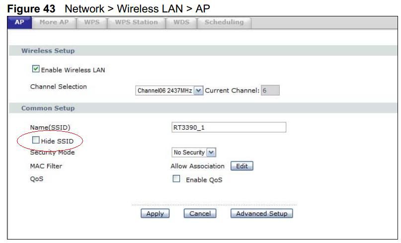This screenshot has width=401, height=243.
Task: Go to the WDS tab
Action: (x=181, y=22)
